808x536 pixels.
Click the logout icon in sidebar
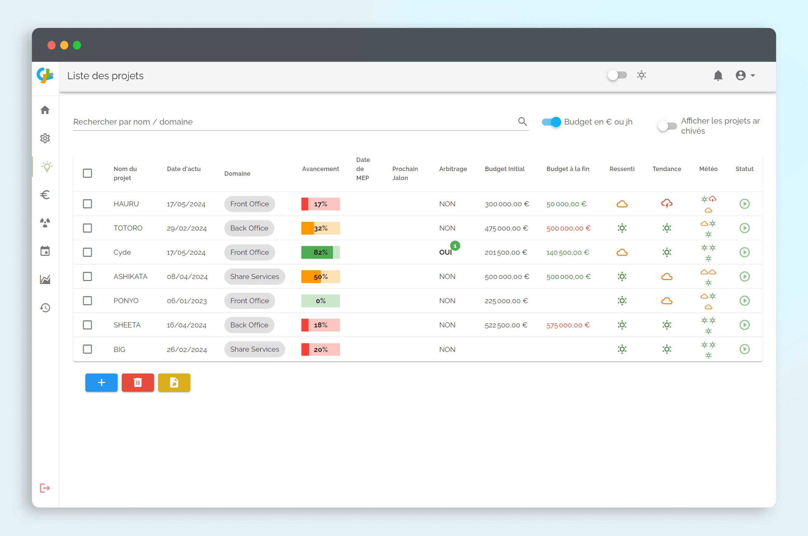click(45, 488)
